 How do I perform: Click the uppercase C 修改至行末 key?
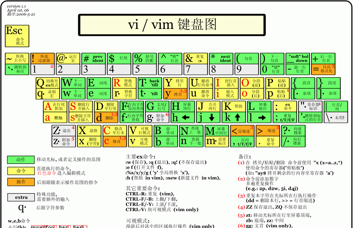114,131
